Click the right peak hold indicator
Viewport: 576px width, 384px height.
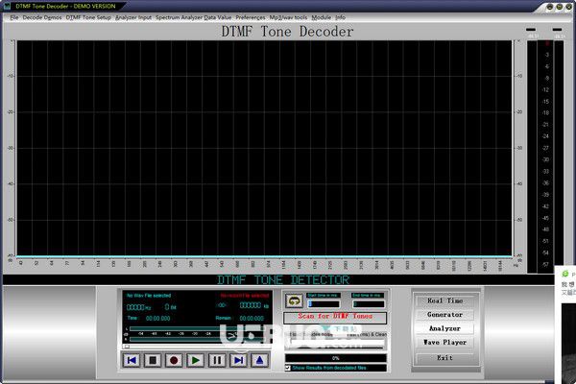point(557,29)
